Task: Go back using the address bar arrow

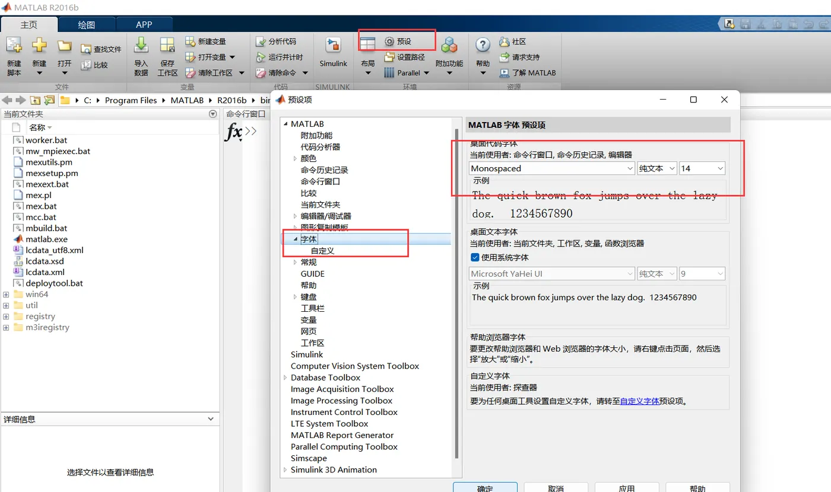Action: pyautogui.click(x=8, y=100)
